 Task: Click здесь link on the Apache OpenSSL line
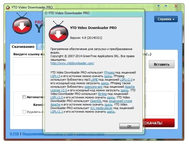[108, 104]
